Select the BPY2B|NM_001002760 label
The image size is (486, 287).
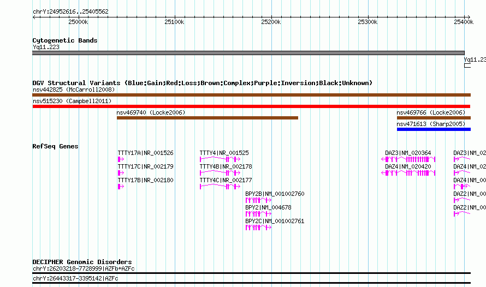[275, 194]
